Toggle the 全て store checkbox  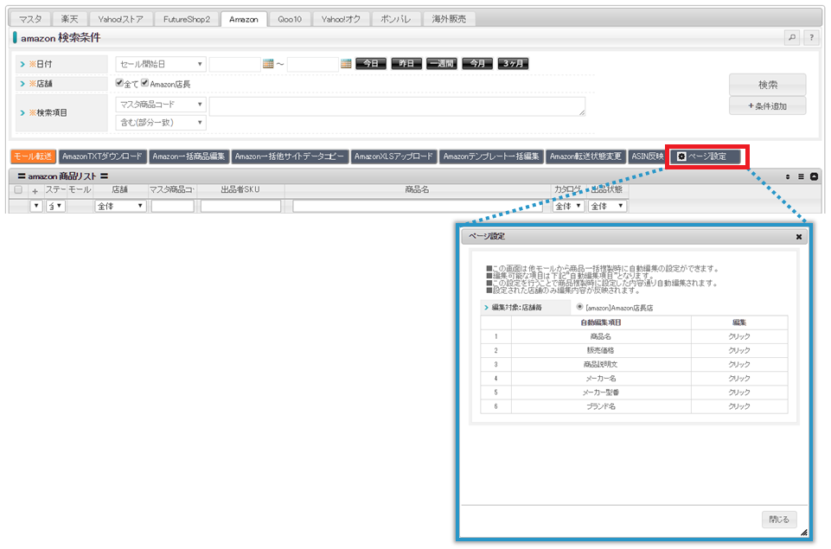[119, 83]
